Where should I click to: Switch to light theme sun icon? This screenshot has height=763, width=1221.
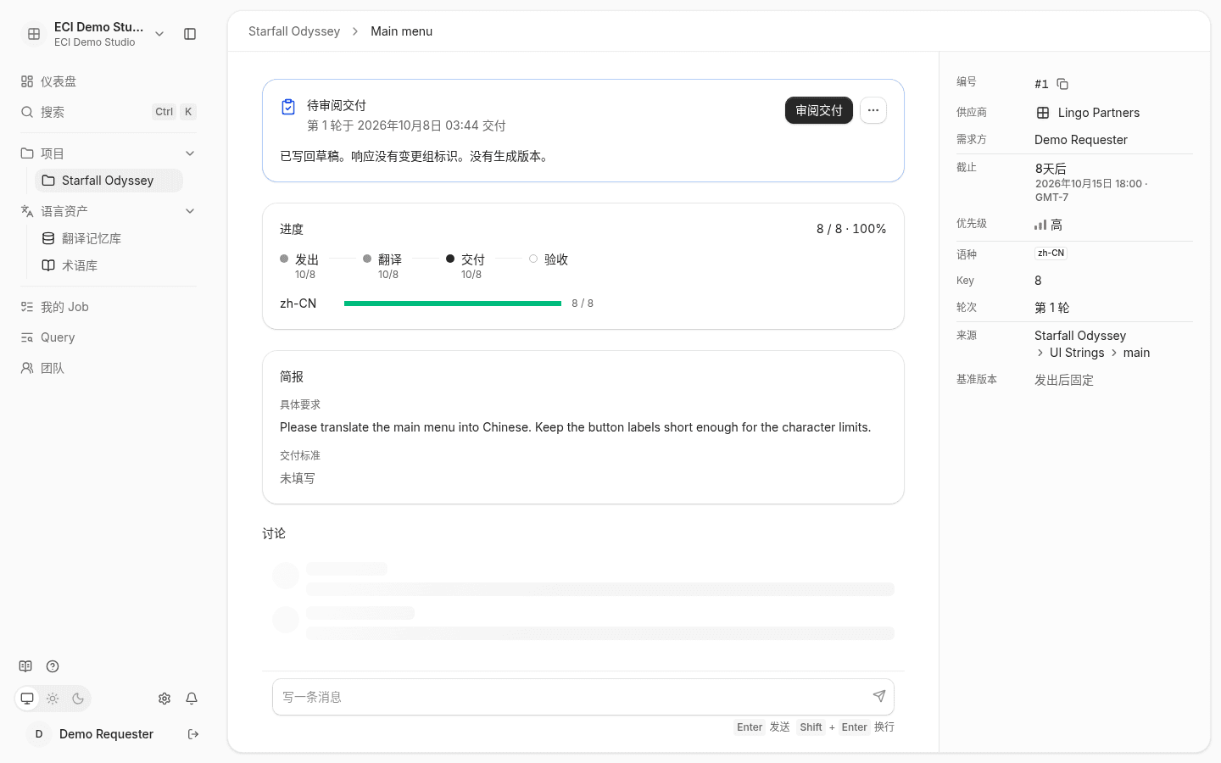pyautogui.click(x=53, y=699)
